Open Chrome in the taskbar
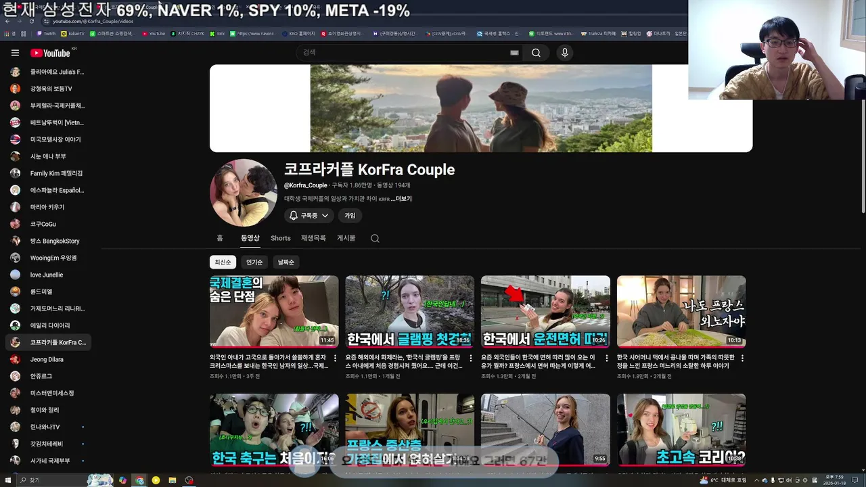This screenshot has height=487, width=866. coord(139,480)
